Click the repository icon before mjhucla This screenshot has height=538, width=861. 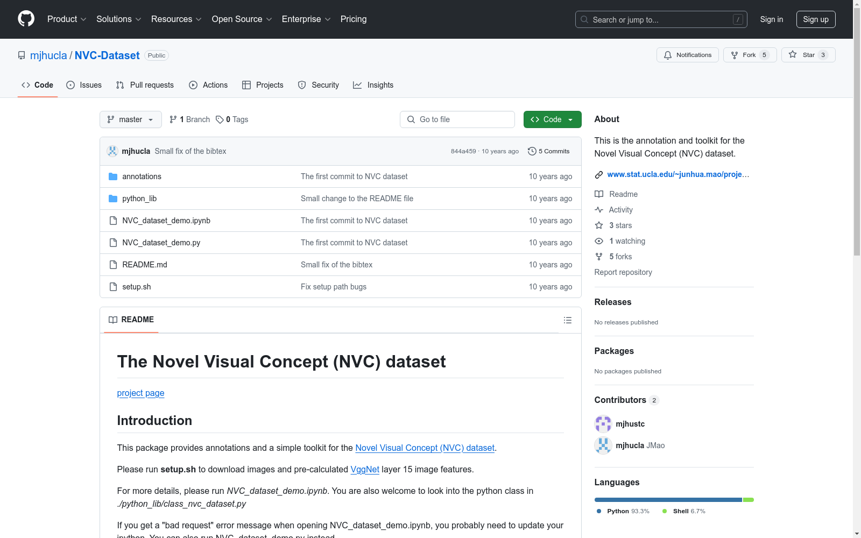(22, 55)
